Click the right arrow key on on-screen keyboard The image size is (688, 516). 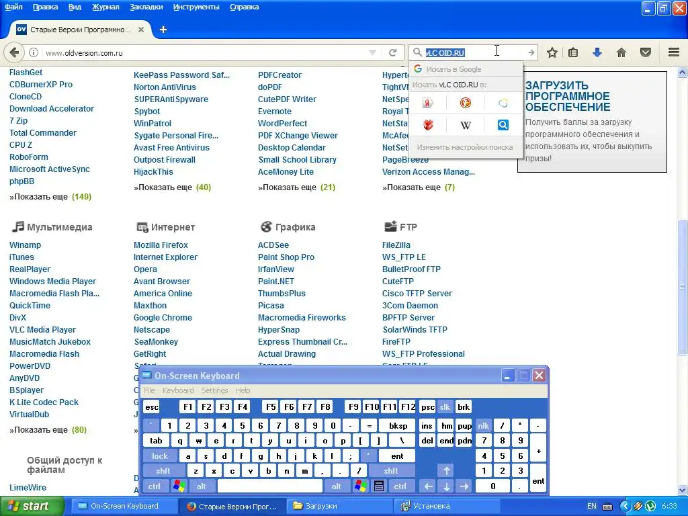pos(464,486)
